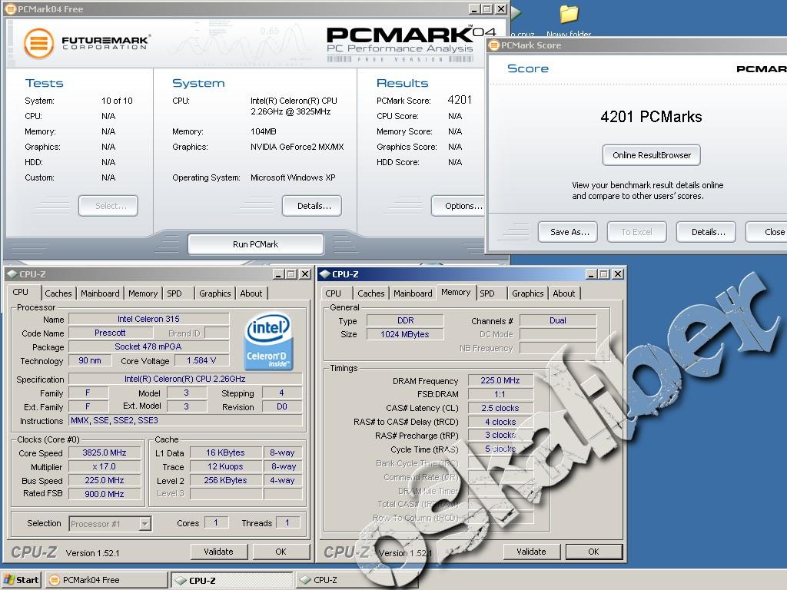The width and height of the screenshot is (787, 590).
Task: Click the PCMark Score window title icon
Action: tap(494, 45)
